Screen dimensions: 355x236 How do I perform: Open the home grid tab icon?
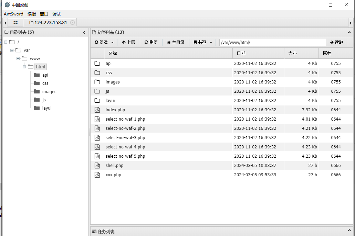15,23
